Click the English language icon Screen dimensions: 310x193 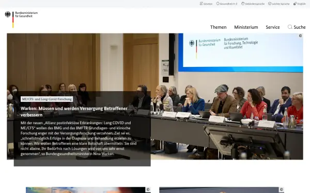(x=295, y=4)
